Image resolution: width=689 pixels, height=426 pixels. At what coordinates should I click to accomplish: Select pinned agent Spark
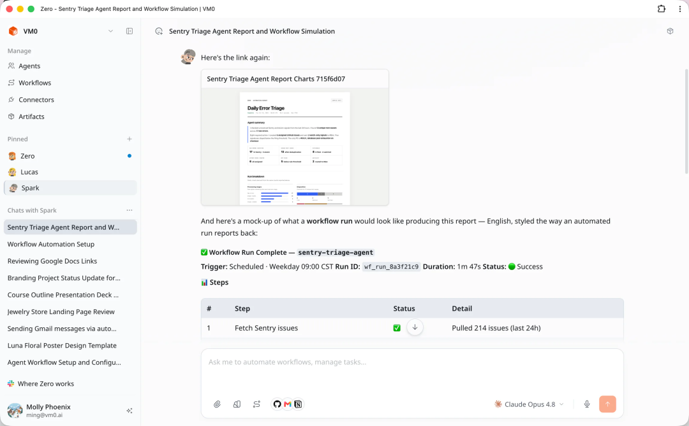click(70, 188)
